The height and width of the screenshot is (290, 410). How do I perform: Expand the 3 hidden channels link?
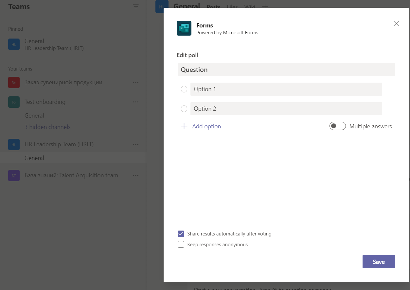(x=47, y=127)
